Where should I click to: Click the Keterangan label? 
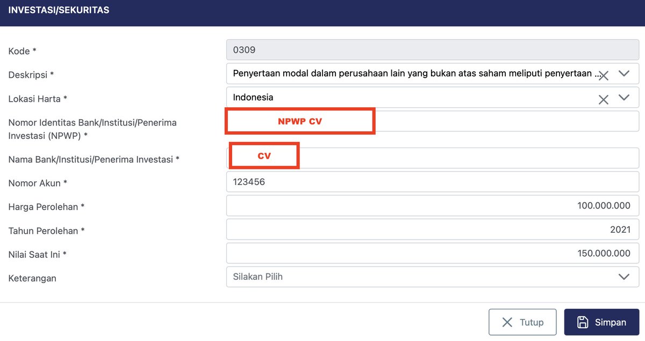point(32,278)
